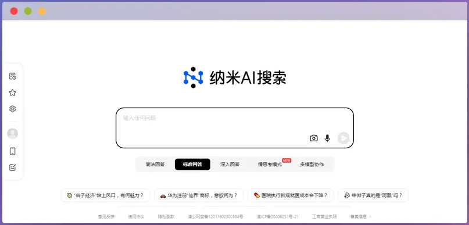Image resolution: width=469 pixels, height=225 pixels.
Task: Select the 简洁回答 mode tab
Action: pyautogui.click(x=155, y=165)
